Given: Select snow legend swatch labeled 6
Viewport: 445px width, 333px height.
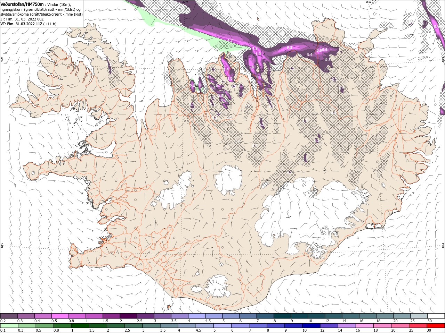Looking at the screenshot, I should 248,316.
